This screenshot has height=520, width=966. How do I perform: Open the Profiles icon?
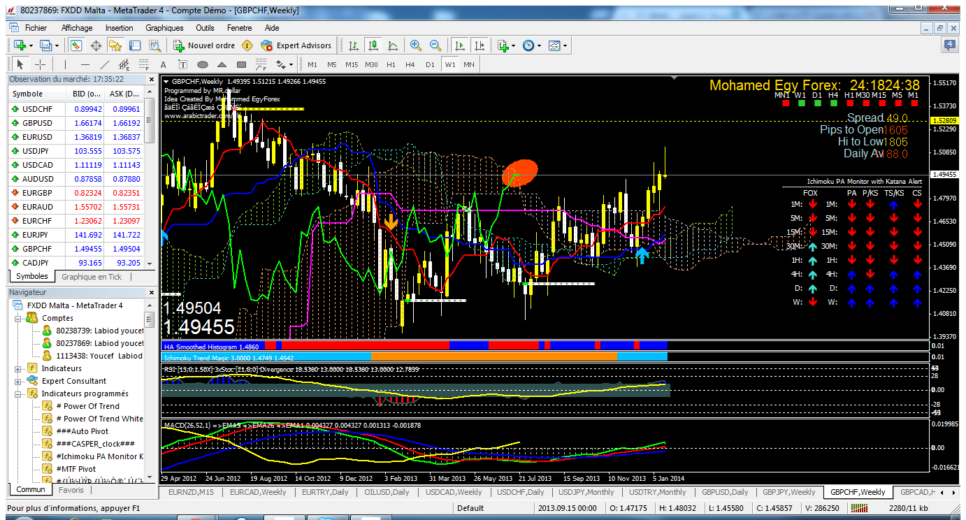pyautogui.click(x=46, y=45)
